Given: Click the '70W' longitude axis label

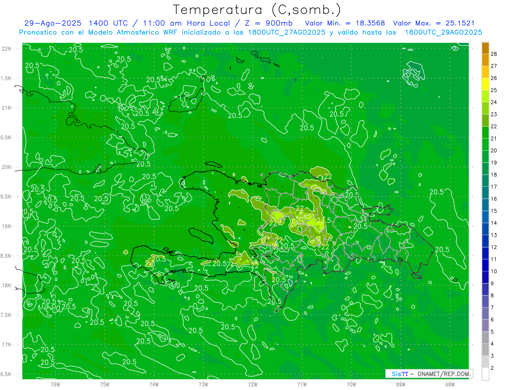Looking at the screenshot, I should point(351,384).
